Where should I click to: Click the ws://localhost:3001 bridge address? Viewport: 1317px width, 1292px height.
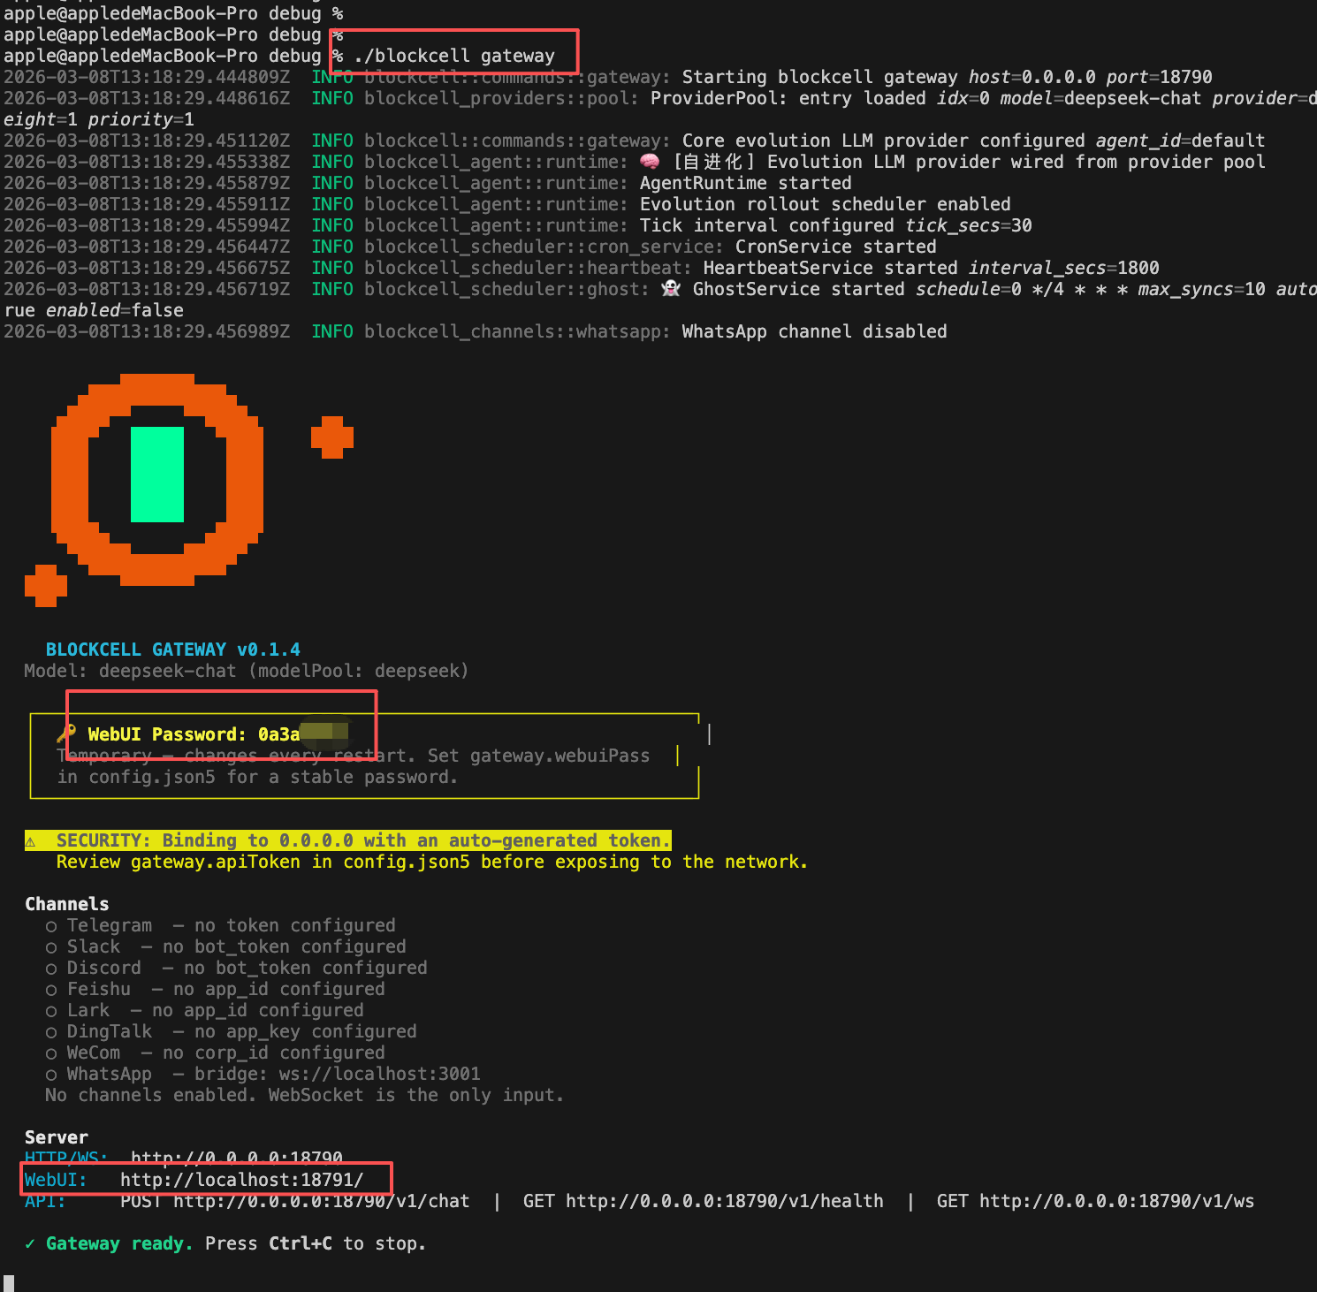380,1074
